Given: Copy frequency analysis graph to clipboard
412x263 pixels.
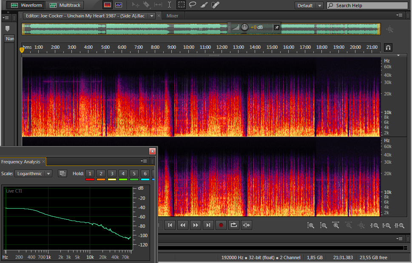Looking at the screenshot, I should pos(63,173).
